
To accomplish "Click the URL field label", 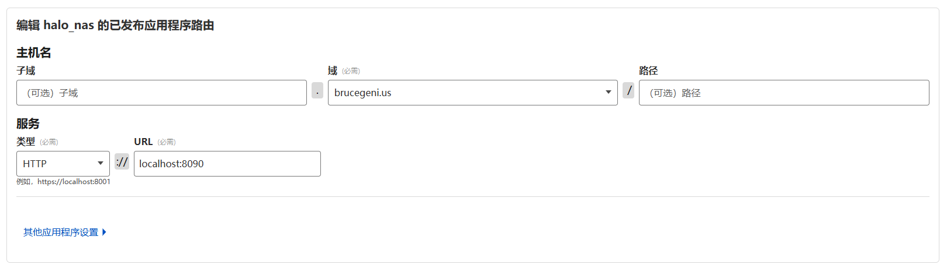I will point(143,142).
